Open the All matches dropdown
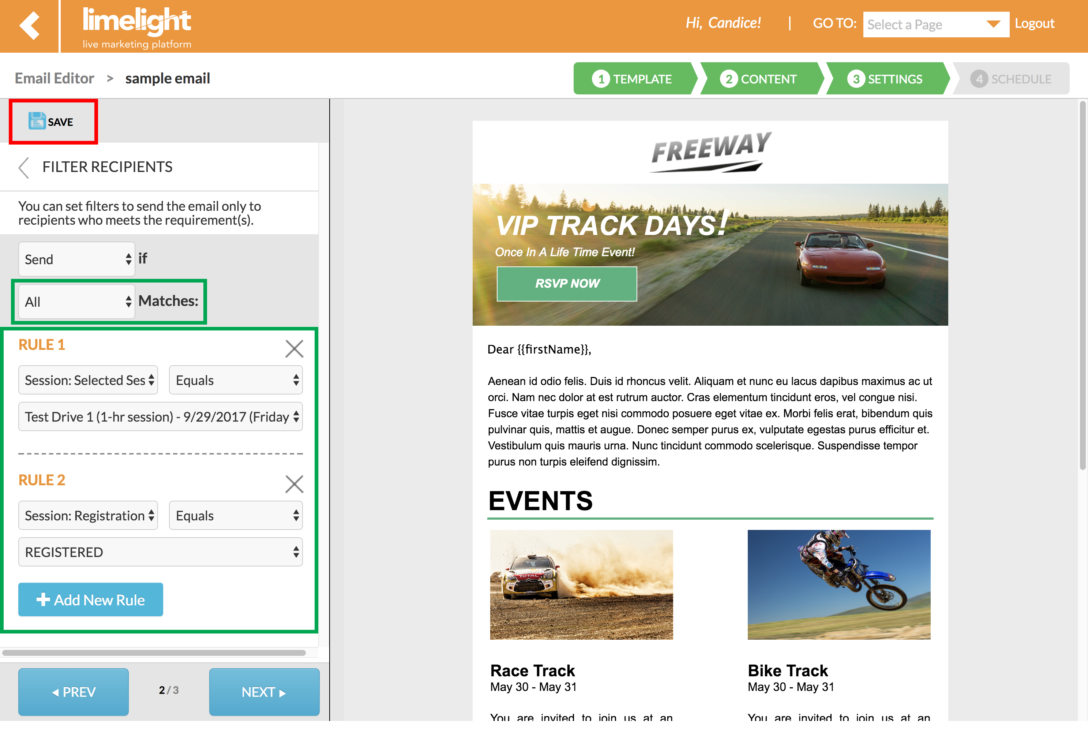Viewport: 1088px width, 729px height. 77,301
